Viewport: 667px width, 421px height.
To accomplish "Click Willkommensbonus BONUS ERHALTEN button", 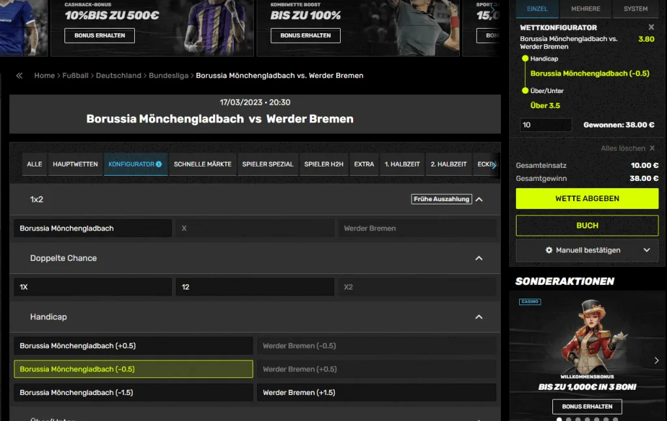I will [x=587, y=407].
